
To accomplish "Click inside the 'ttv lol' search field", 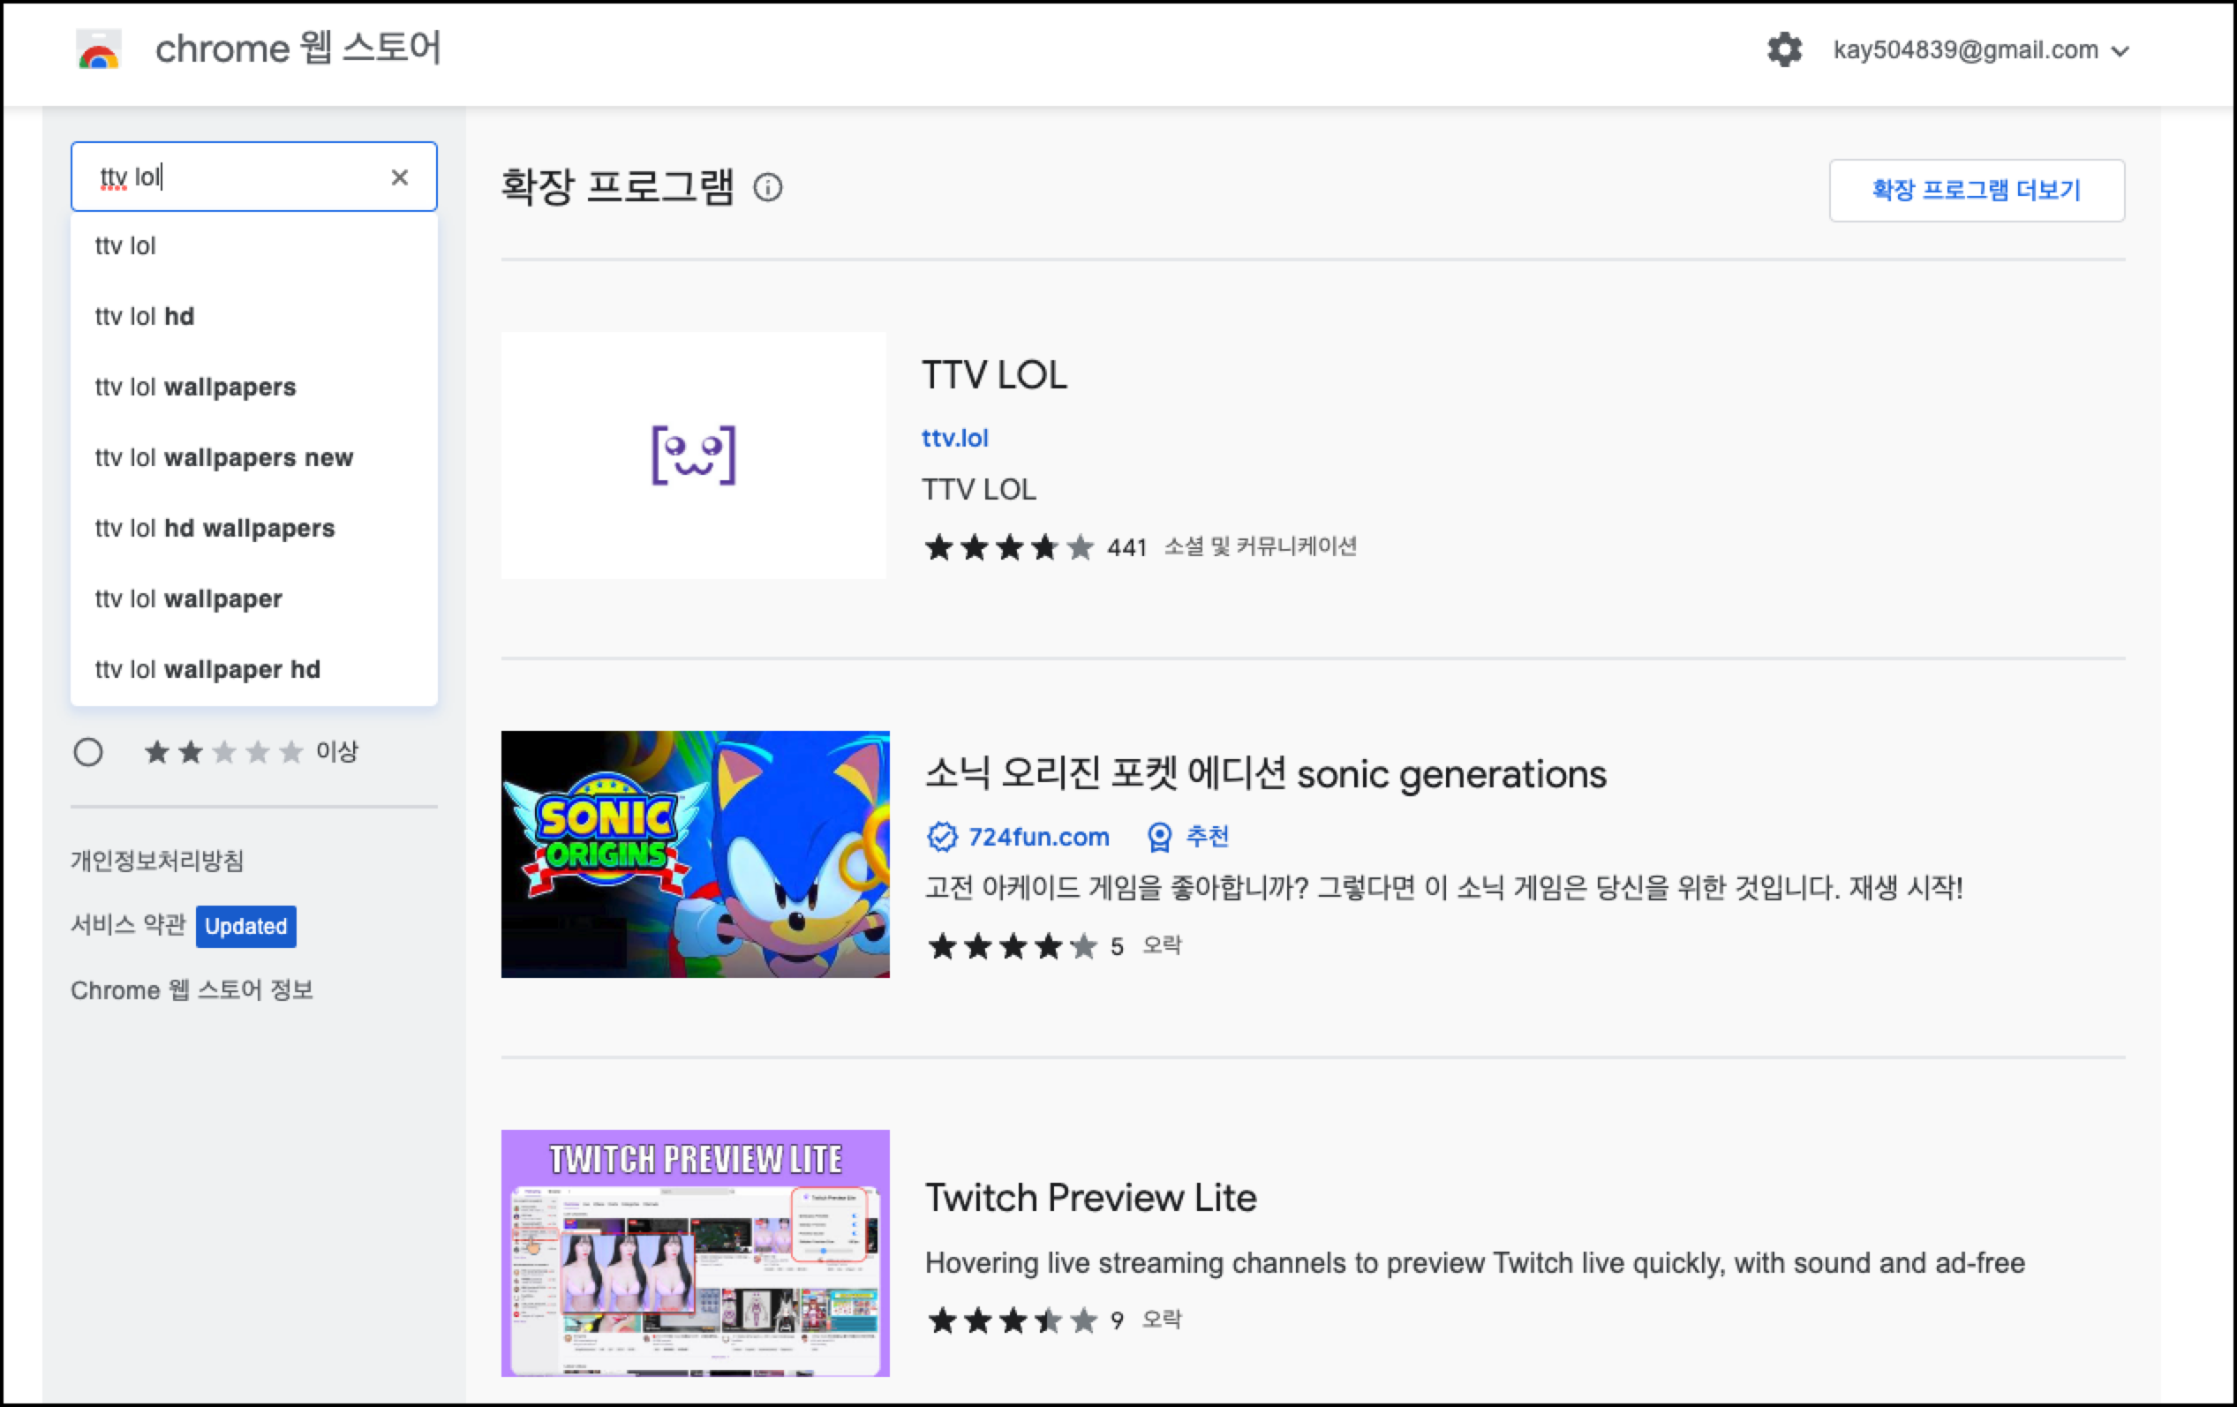I will tap(242, 177).
